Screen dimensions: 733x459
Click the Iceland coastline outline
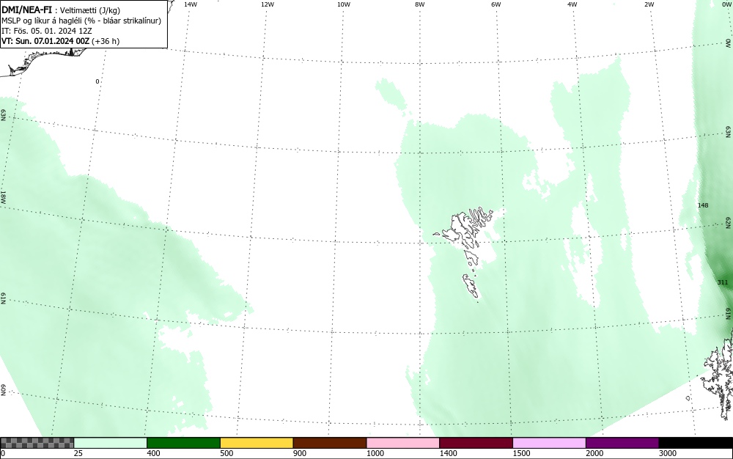coord(45,61)
